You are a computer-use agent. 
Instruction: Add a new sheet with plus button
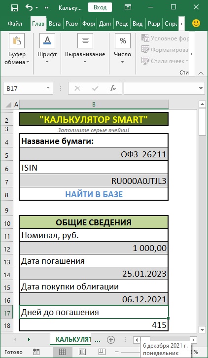point(111,339)
